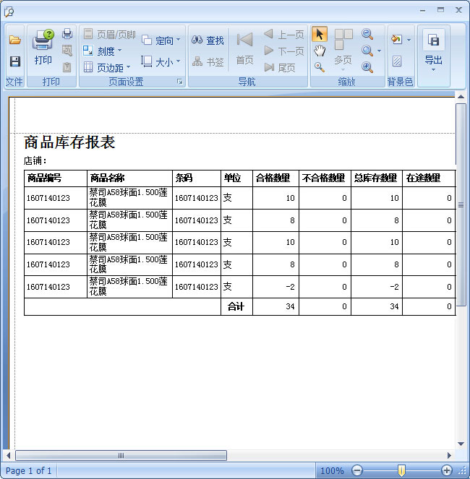Viewport: 470px width, 479px height.
Task: Click the quick print icon
Action: tap(67, 34)
